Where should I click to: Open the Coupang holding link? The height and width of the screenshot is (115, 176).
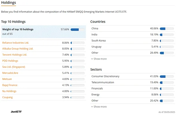coord(7,97)
